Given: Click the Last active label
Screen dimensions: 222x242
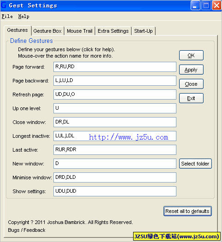Looking at the screenshot, I should click(25, 150).
